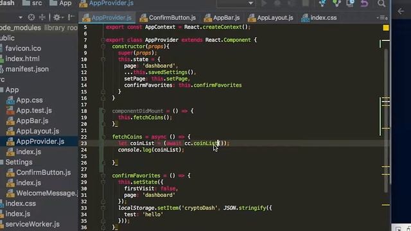Viewport: 411px width, 231px height.
Task: Open the run configuration dropdown
Action: [x=236, y=3]
